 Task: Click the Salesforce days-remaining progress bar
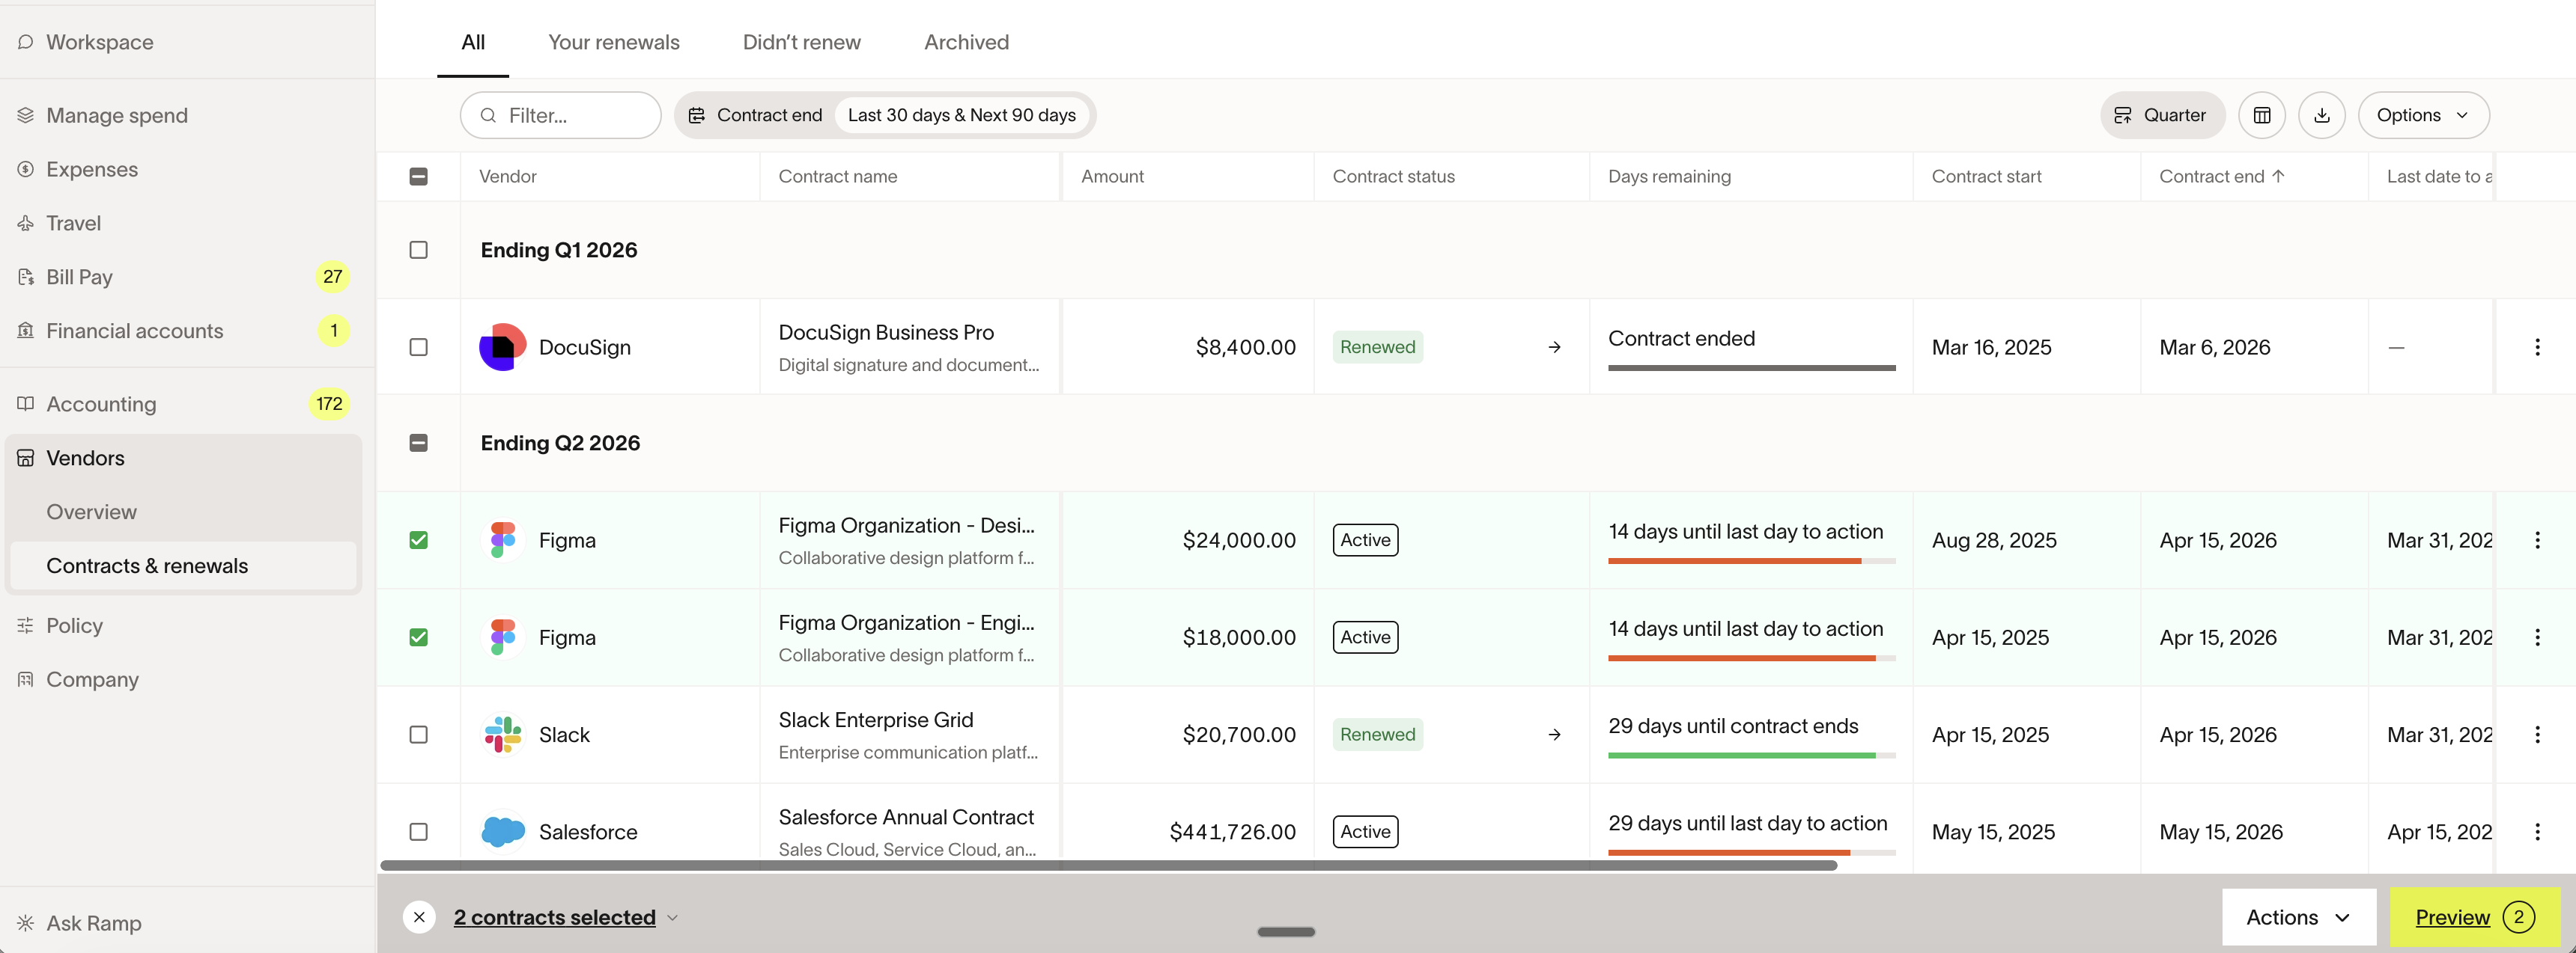pyautogui.click(x=1751, y=853)
